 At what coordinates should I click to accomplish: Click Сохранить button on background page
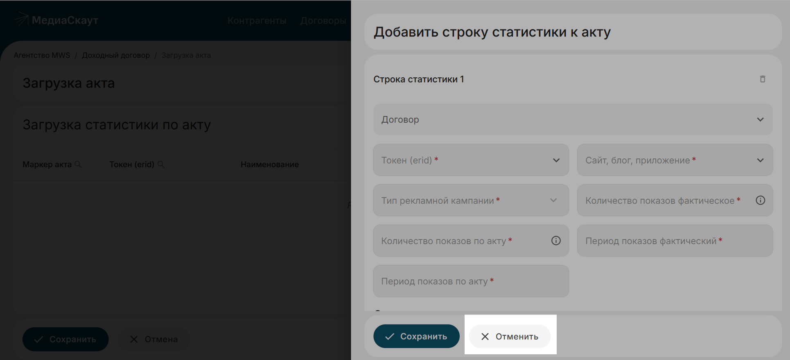[65, 339]
